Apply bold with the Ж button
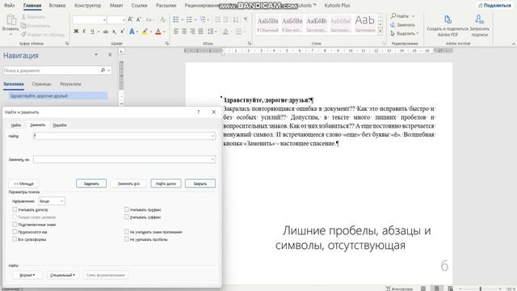 76,32
